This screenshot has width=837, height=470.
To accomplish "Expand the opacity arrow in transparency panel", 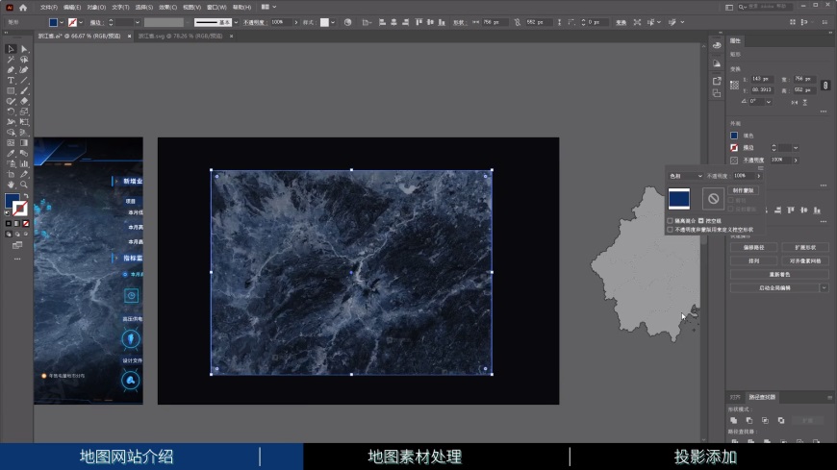I will [x=758, y=176].
